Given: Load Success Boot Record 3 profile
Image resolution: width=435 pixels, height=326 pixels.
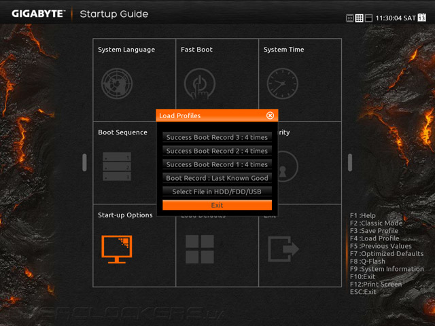Looking at the screenshot, I should [x=217, y=137].
